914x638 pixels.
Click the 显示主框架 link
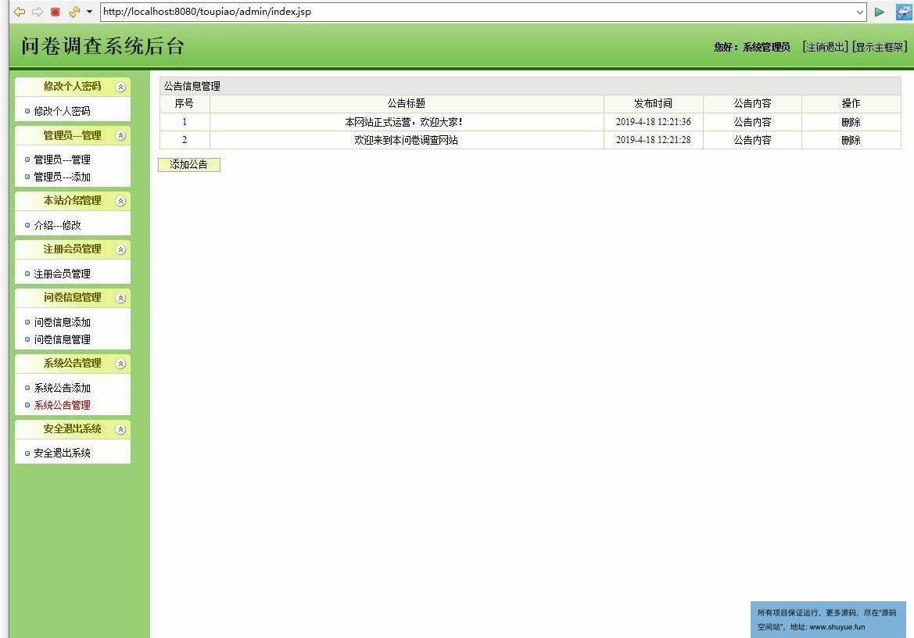880,47
